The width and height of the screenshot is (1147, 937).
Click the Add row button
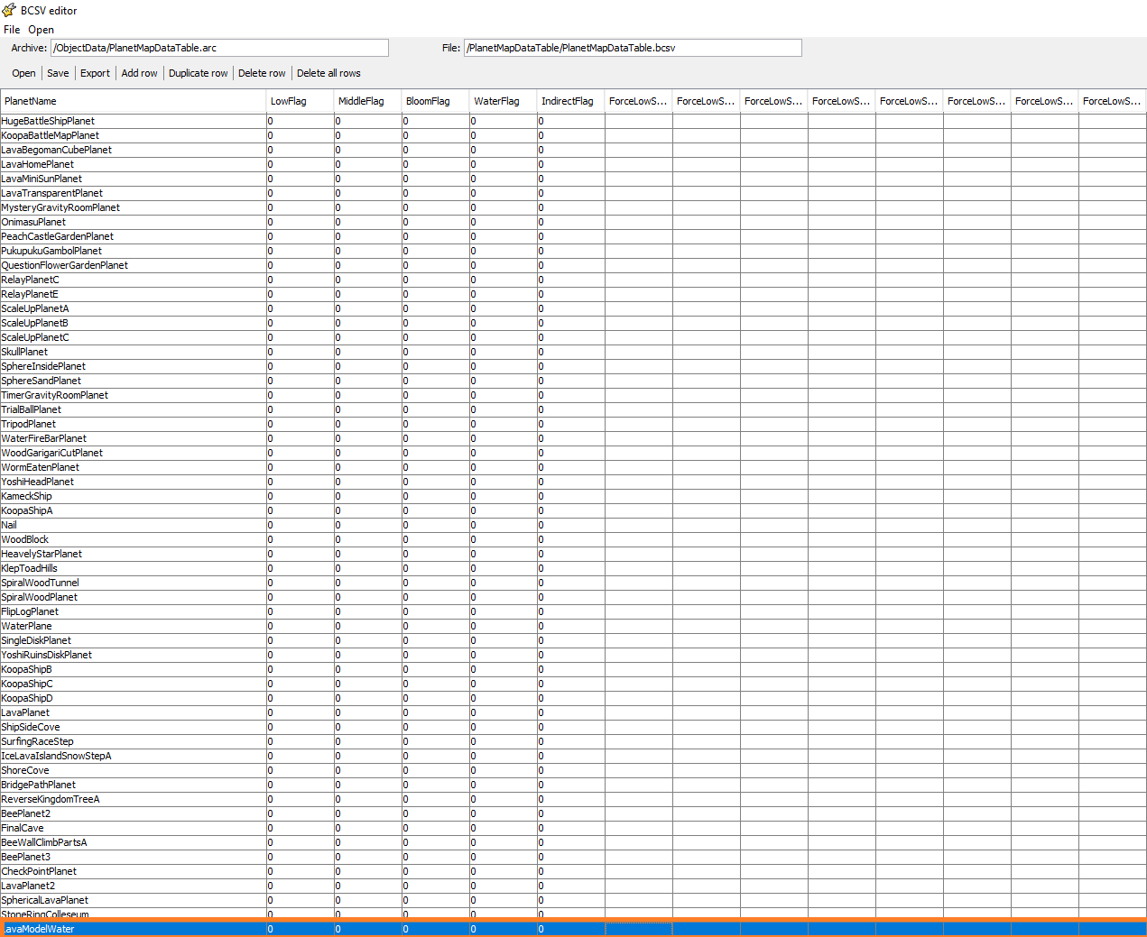click(x=139, y=73)
